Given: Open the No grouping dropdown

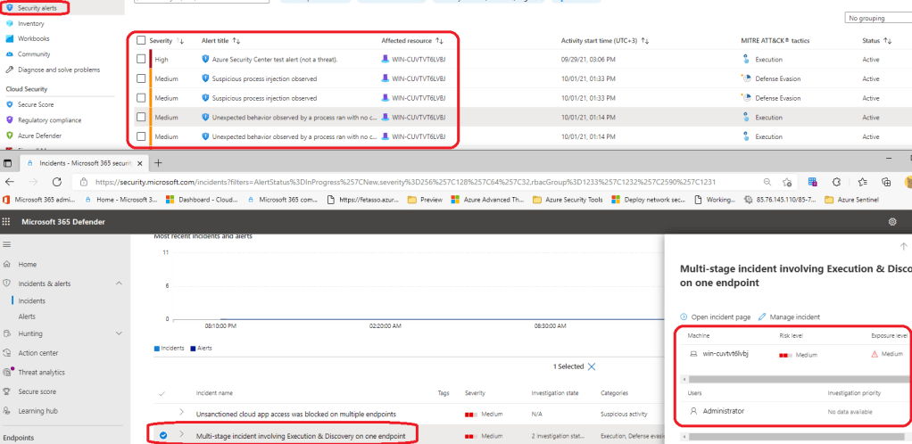Looking at the screenshot, I should tap(878, 18).
